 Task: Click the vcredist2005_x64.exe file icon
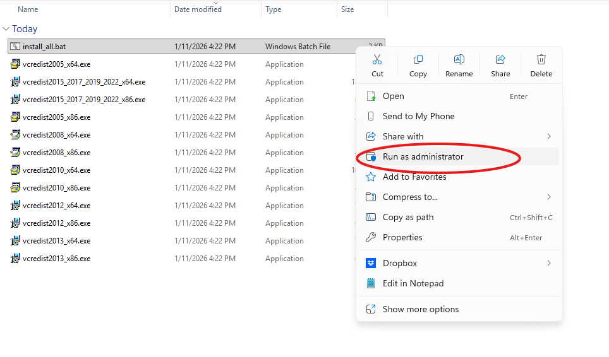15,64
